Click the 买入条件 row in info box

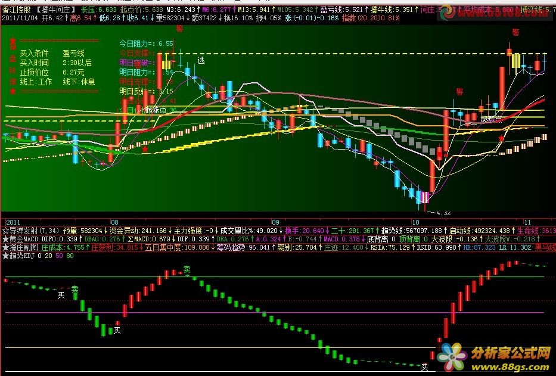52,53
